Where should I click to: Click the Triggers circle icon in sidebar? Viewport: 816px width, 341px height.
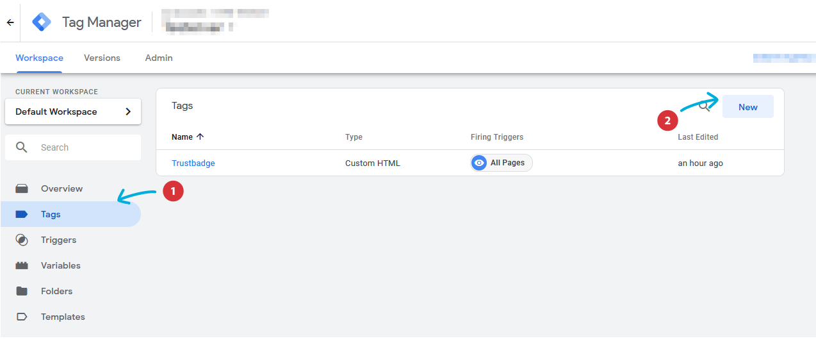(22, 240)
